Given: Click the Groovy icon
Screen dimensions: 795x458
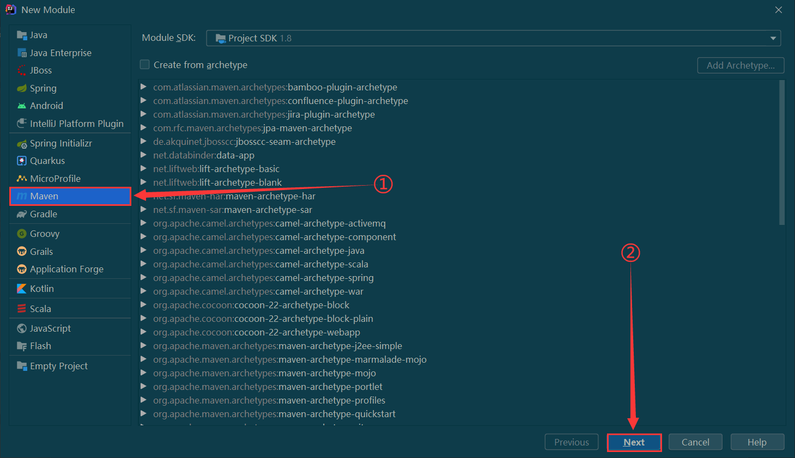Looking at the screenshot, I should point(22,234).
